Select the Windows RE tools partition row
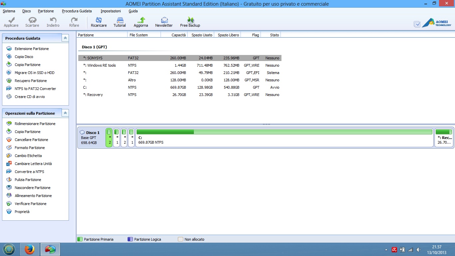 (180, 65)
